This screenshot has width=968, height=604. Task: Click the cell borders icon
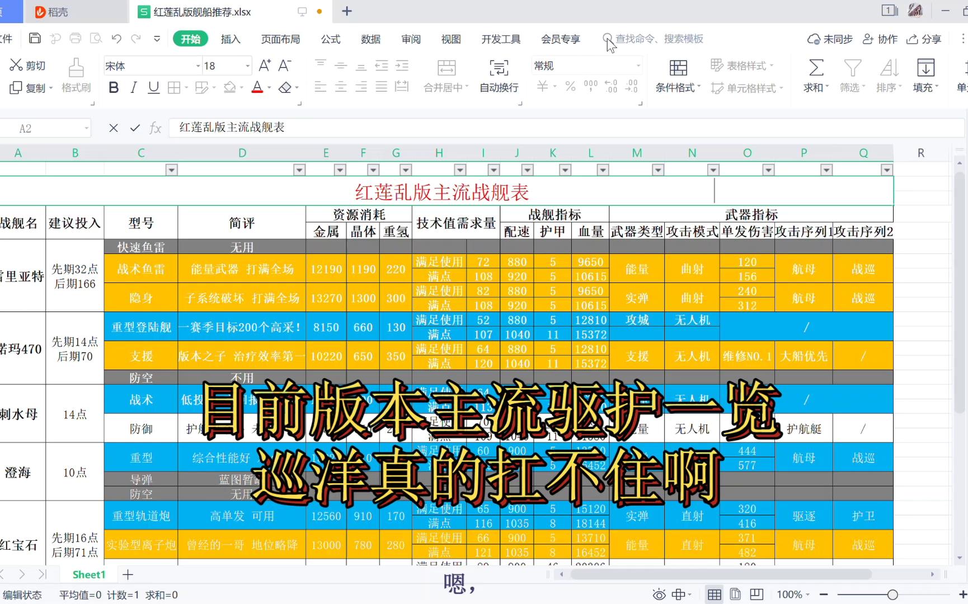(174, 88)
